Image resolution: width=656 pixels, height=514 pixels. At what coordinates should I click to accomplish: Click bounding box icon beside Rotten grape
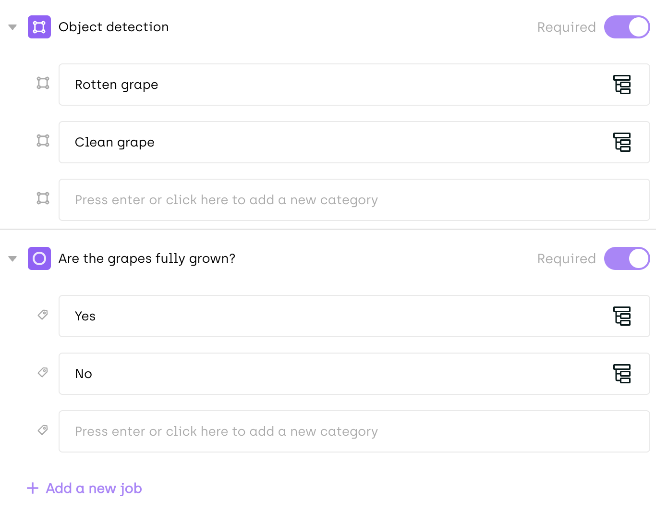[x=43, y=83]
